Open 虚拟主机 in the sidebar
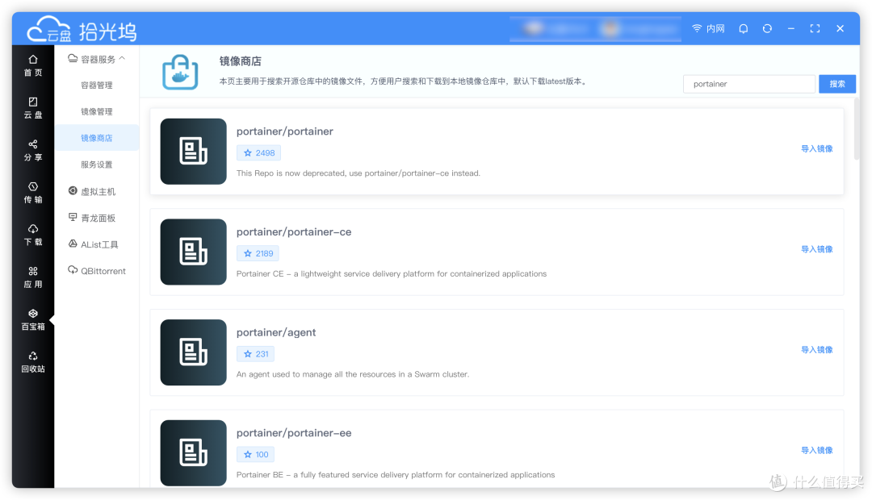The image size is (872, 500). point(92,192)
